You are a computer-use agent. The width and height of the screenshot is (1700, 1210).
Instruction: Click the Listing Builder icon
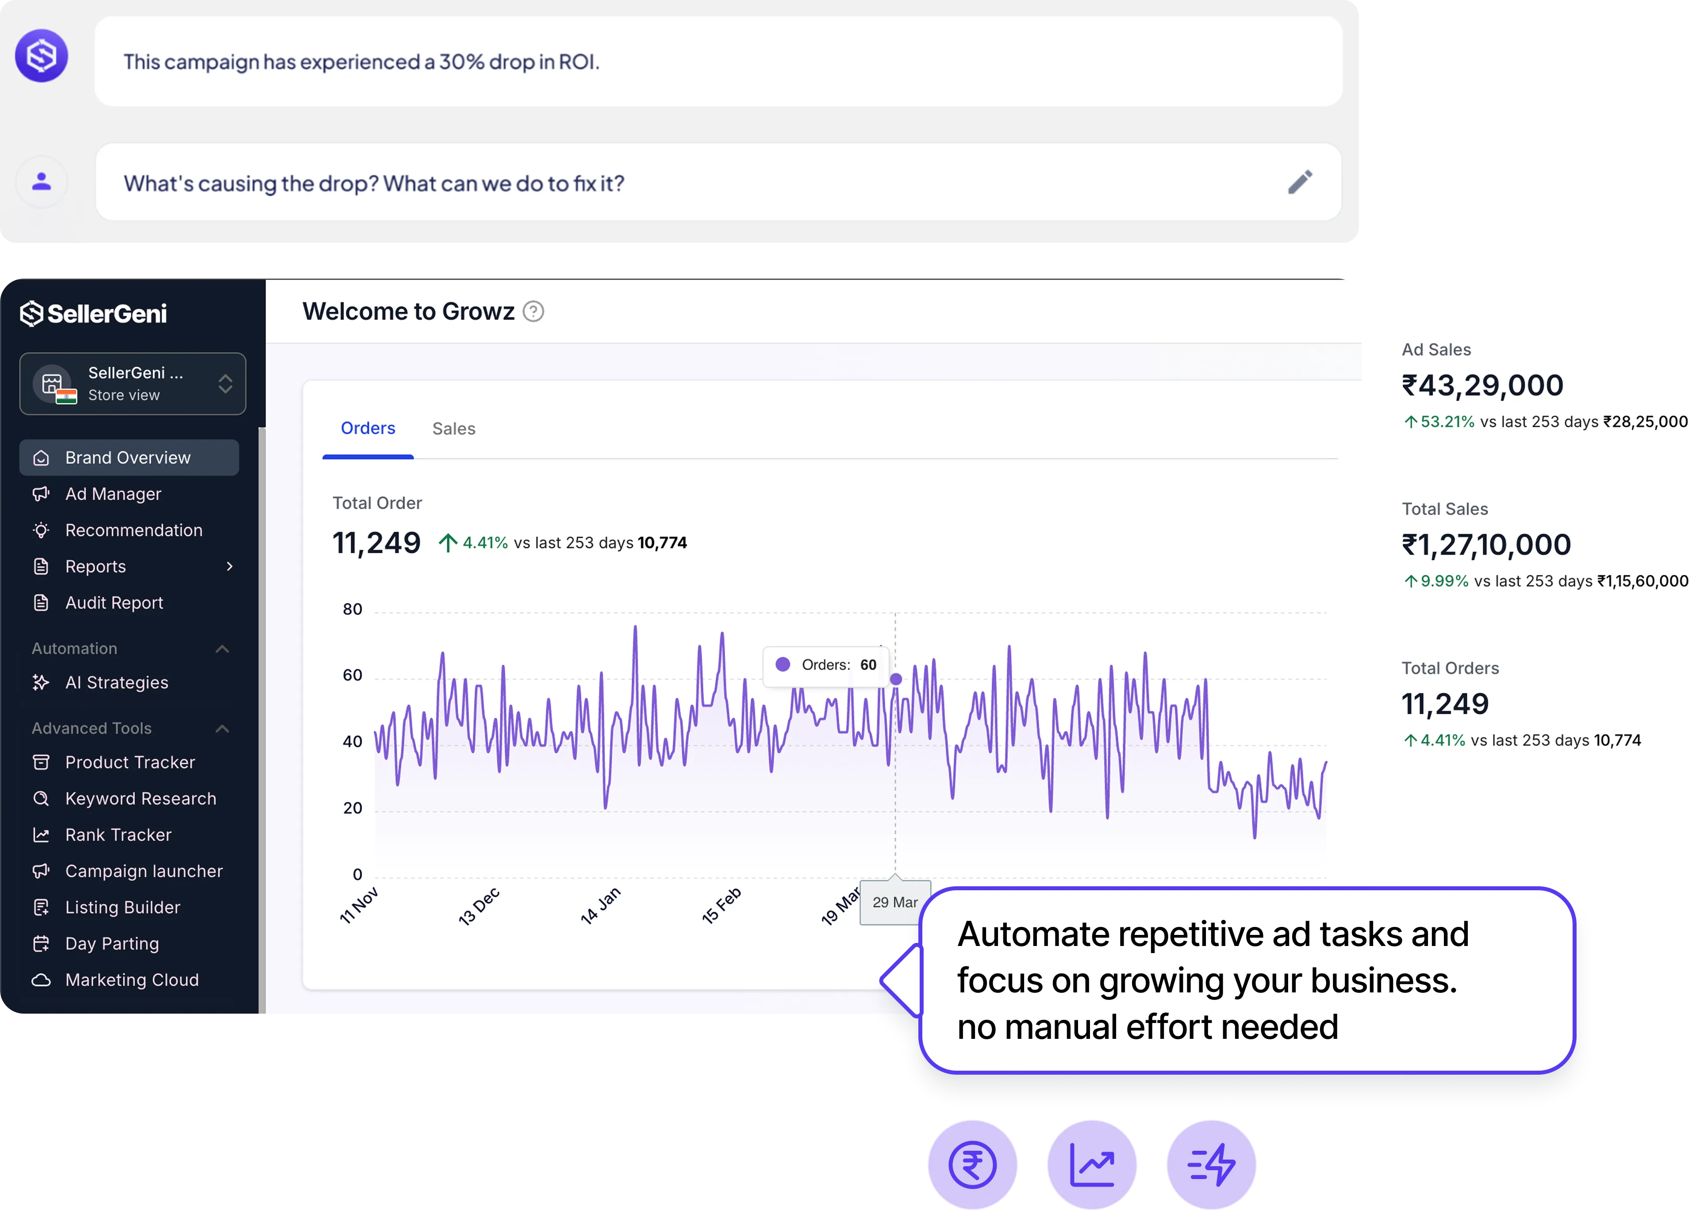(42, 907)
